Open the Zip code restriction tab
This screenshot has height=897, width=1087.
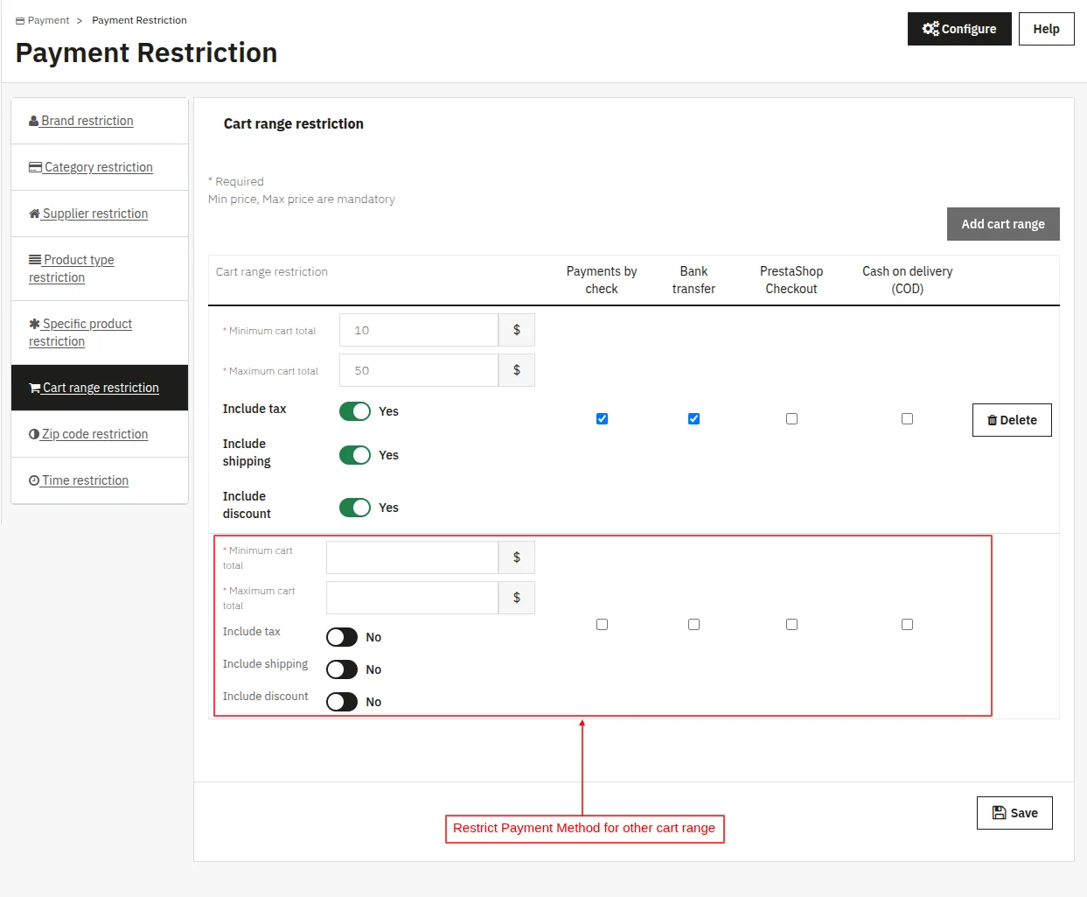100,434
